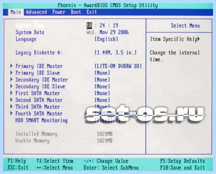The width and height of the screenshot is (216, 174).
Task: Go to the Boot tab
Action: coord(76,12)
